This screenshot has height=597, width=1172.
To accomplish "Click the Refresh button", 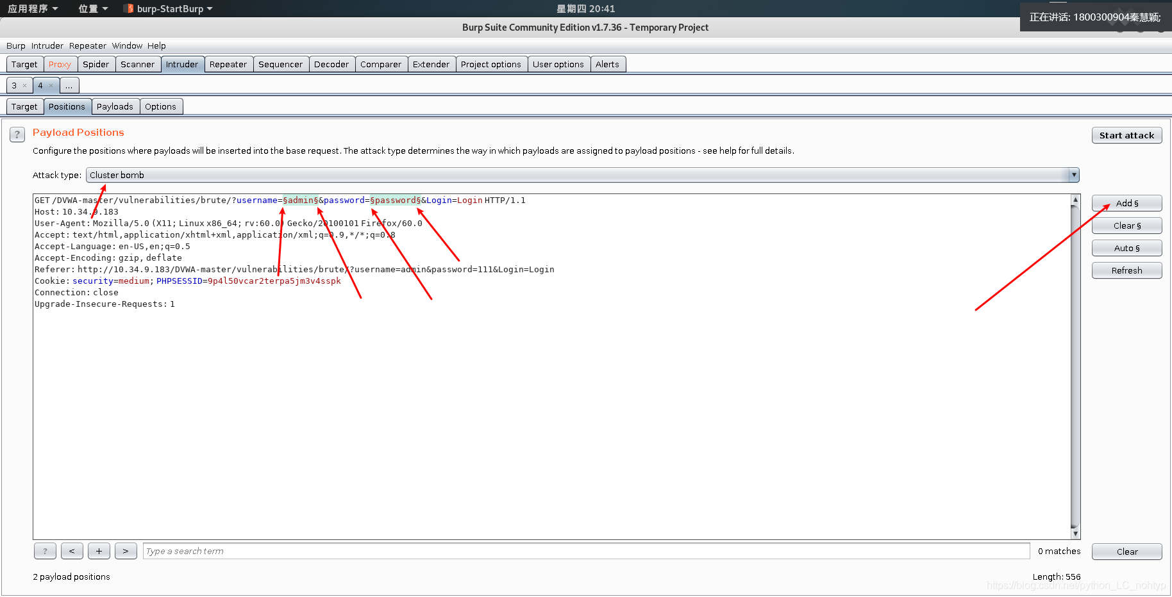I will click(x=1126, y=270).
